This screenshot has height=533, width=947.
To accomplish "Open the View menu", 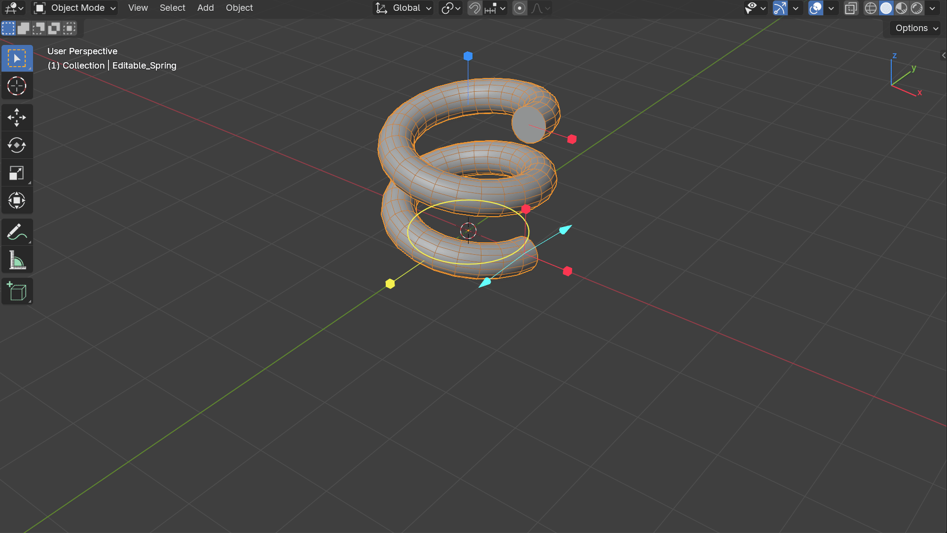I will click(138, 8).
